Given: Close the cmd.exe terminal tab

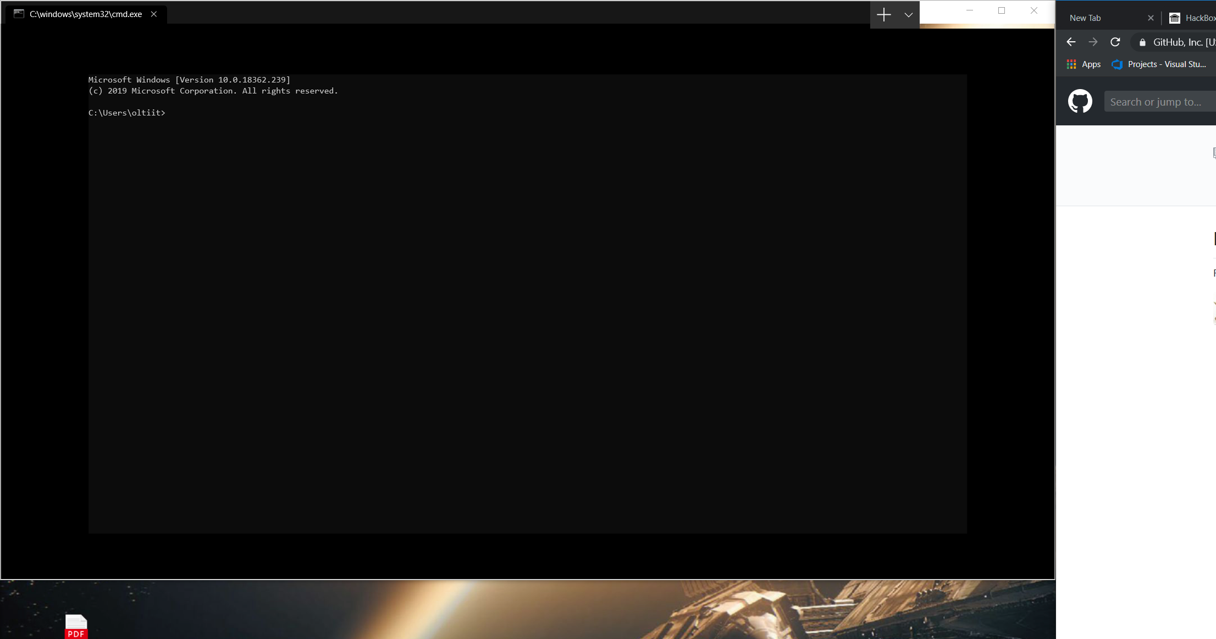Looking at the screenshot, I should point(154,14).
